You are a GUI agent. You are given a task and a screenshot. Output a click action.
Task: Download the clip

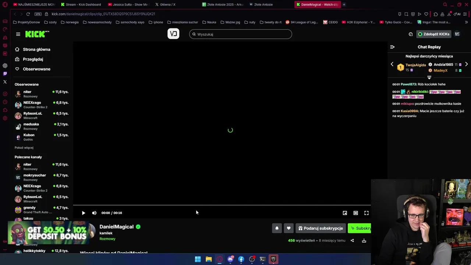point(364,241)
